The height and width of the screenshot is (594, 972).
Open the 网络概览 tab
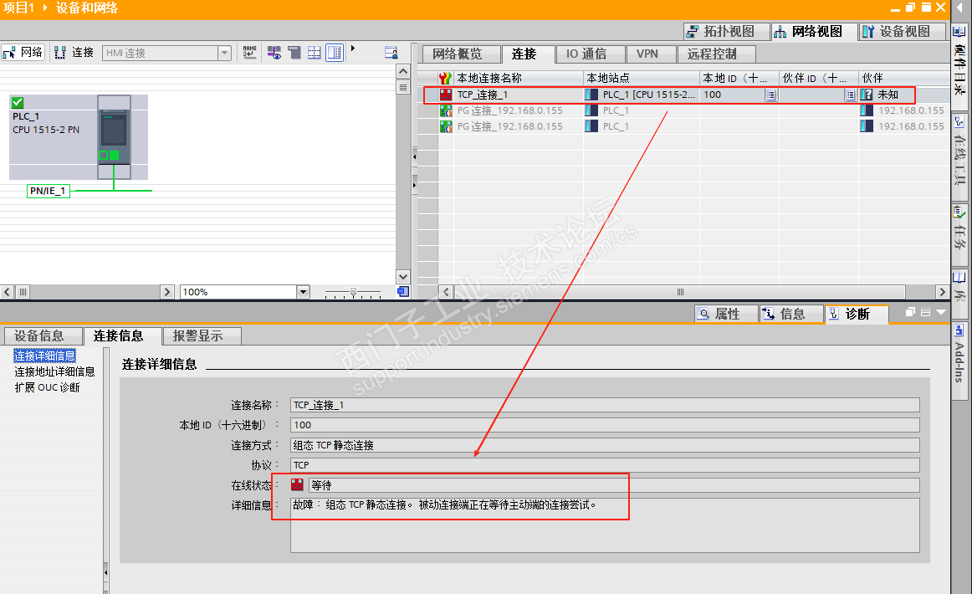click(460, 54)
